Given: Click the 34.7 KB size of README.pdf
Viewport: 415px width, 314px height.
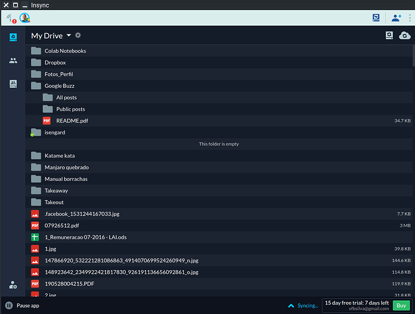Looking at the screenshot, I should click(402, 121).
